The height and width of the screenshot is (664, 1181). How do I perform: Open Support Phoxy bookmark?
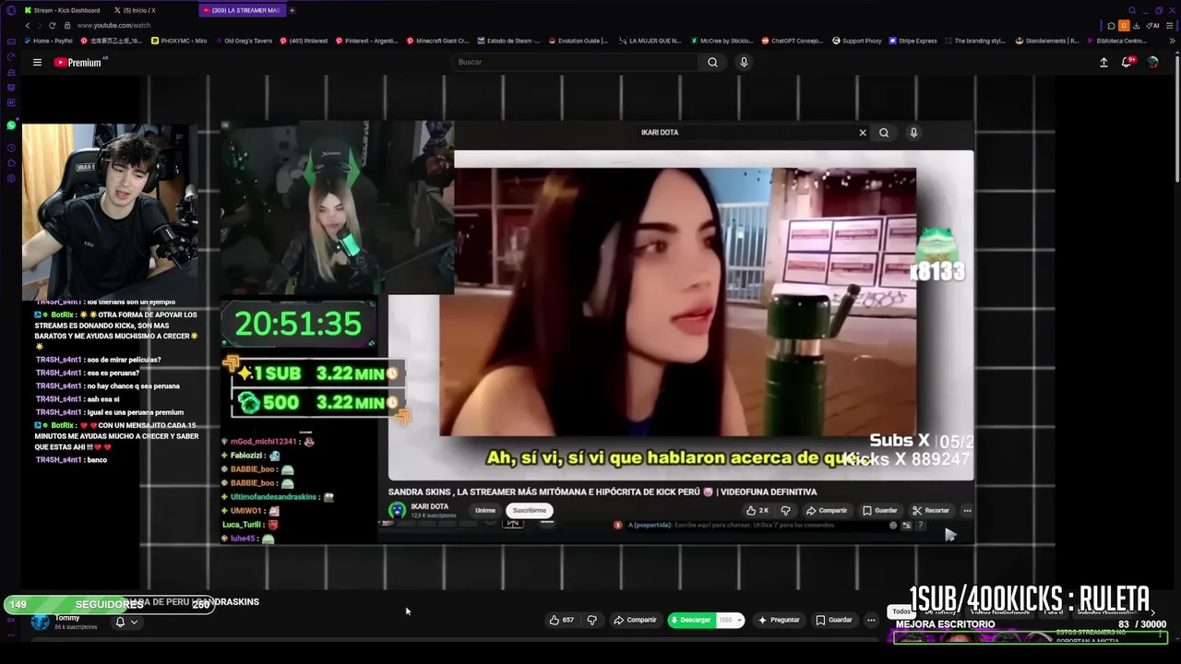click(857, 41)
